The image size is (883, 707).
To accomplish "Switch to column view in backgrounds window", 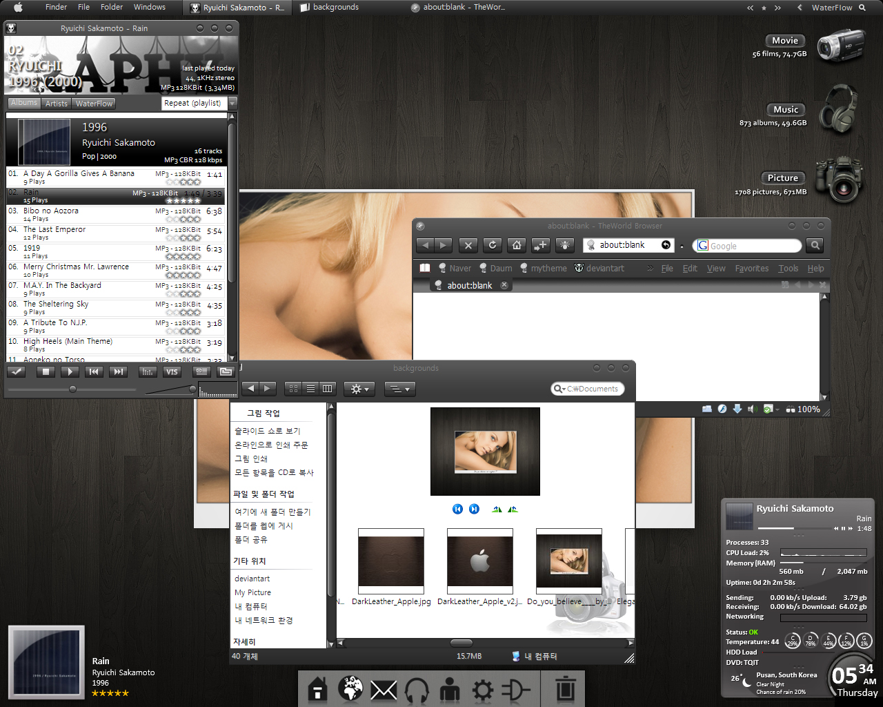I will (x=328, y=389).
